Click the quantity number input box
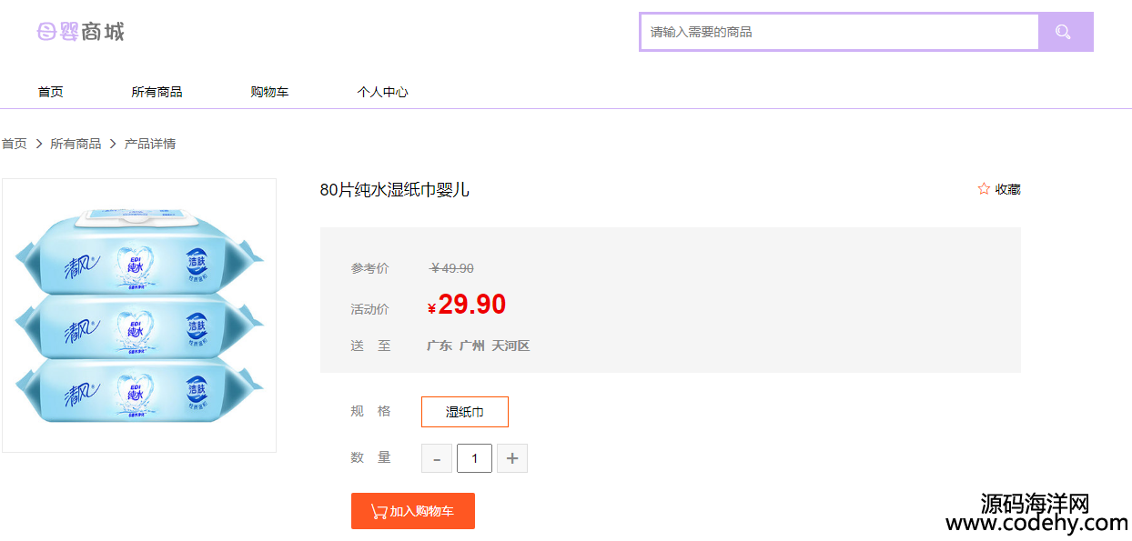 click(474, 458)
